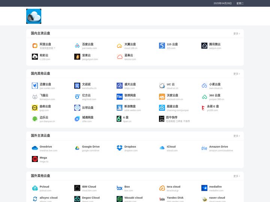Open the 百度云盘 icon
This screenshot has height=202, width=270.
click(77, 46)
